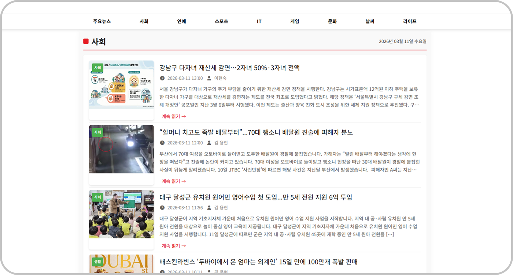
Task: Open the 라이프 section
Action: click(x=410, y=21)
